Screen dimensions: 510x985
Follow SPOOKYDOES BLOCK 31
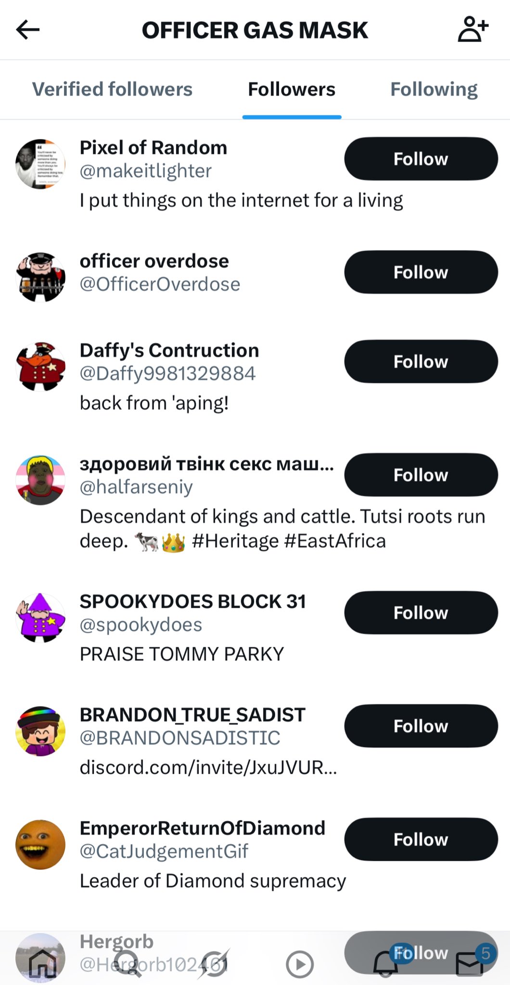tap(421, 613)
